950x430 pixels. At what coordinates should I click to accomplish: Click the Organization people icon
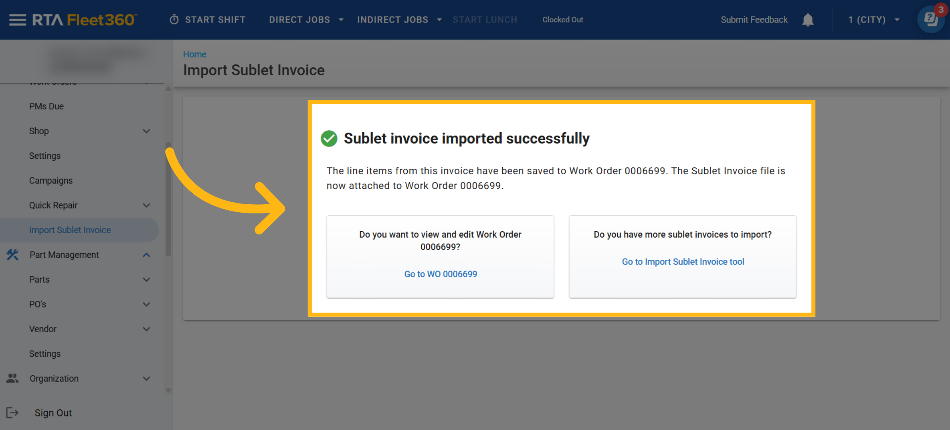point(13,379)
